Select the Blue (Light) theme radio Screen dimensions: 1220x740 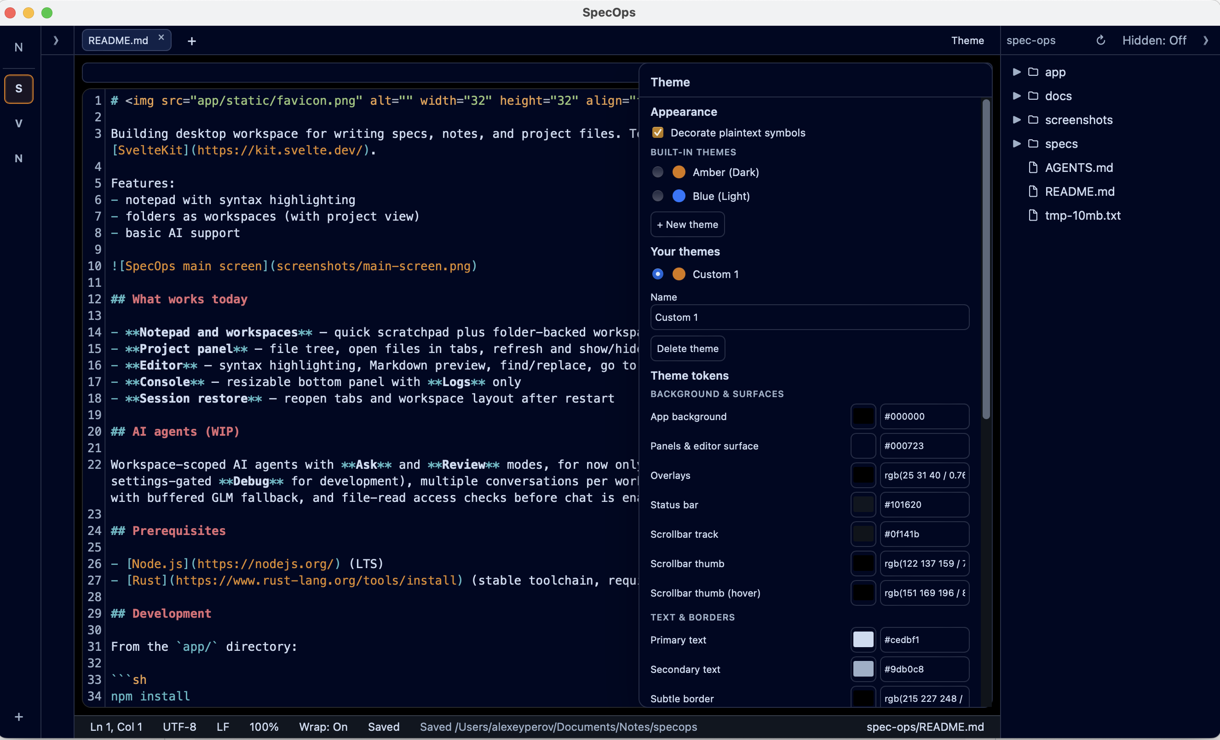[x=657, y=196]
